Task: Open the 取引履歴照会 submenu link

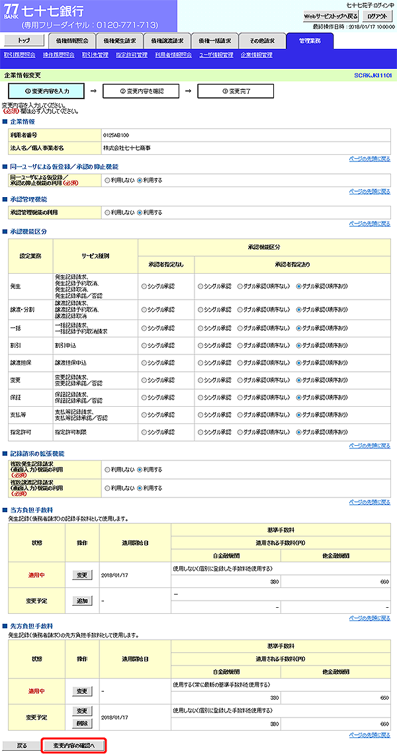Action: coord(19,56)
